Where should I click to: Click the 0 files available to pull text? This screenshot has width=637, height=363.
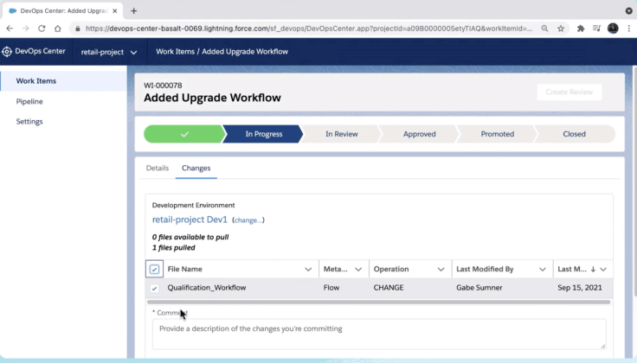[x=190, y=237]
